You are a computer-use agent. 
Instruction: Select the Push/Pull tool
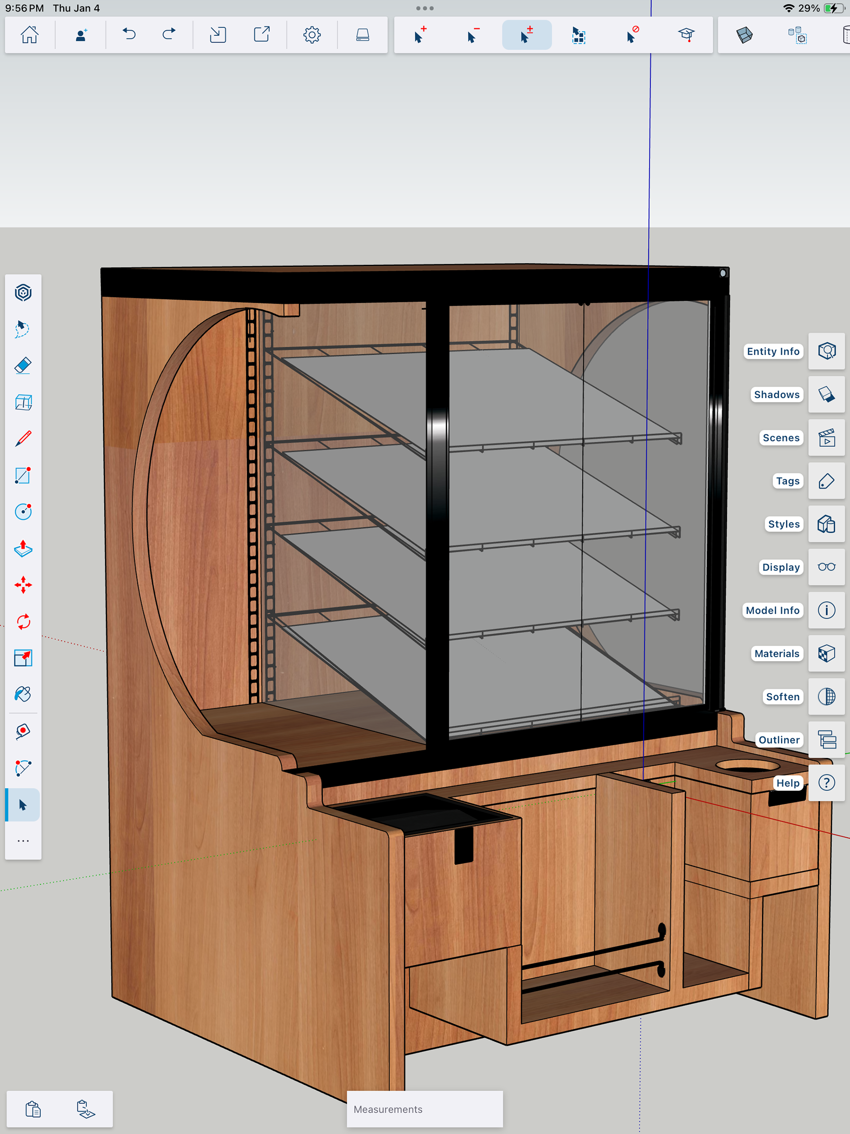[23, 549]
